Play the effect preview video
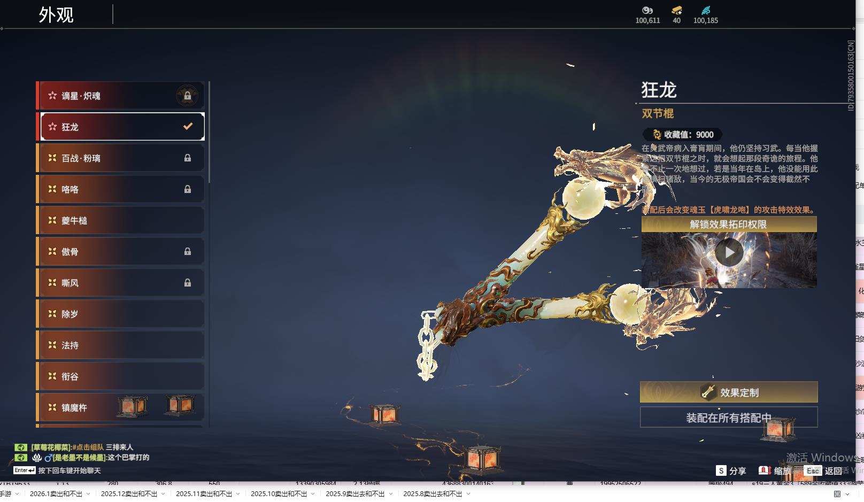The width and height of the screenshot is (864, 502). coord(729,252)
